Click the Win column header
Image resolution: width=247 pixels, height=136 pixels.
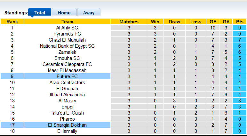(155, 22)
